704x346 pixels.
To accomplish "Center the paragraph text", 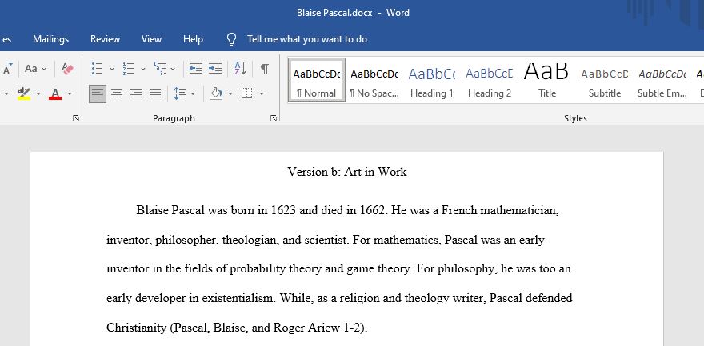I will pos(117,93).
